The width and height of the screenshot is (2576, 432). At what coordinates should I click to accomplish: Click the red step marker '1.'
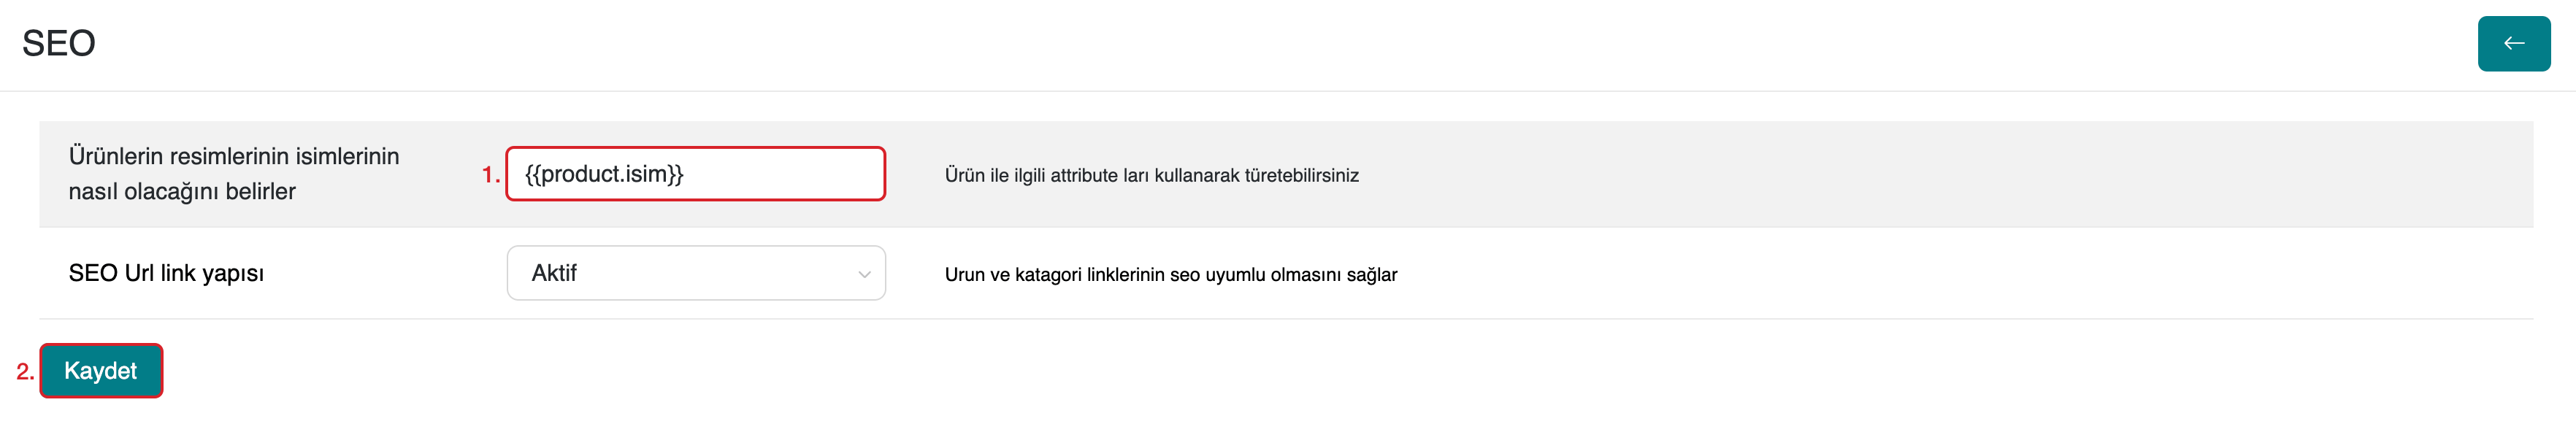click(490, 175)
